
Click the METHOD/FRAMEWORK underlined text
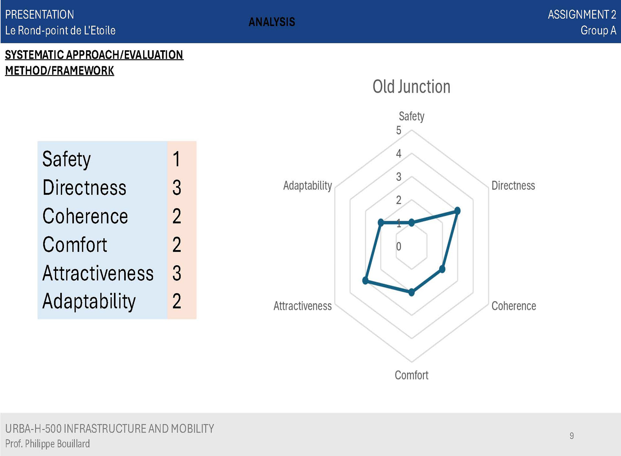coord(60,71)
